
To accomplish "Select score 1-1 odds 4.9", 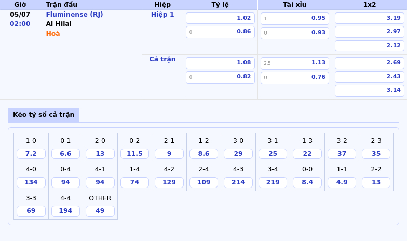I will tap(342, 182).
